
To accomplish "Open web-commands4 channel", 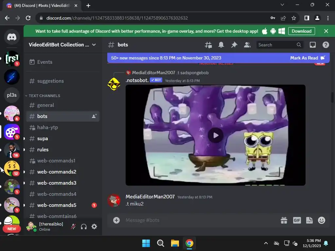I will tap(63, 194).
